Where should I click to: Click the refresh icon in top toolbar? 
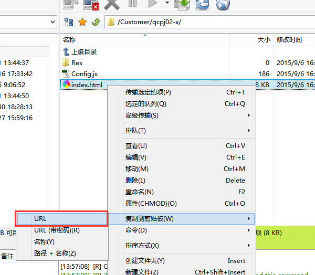click(202, 4)
